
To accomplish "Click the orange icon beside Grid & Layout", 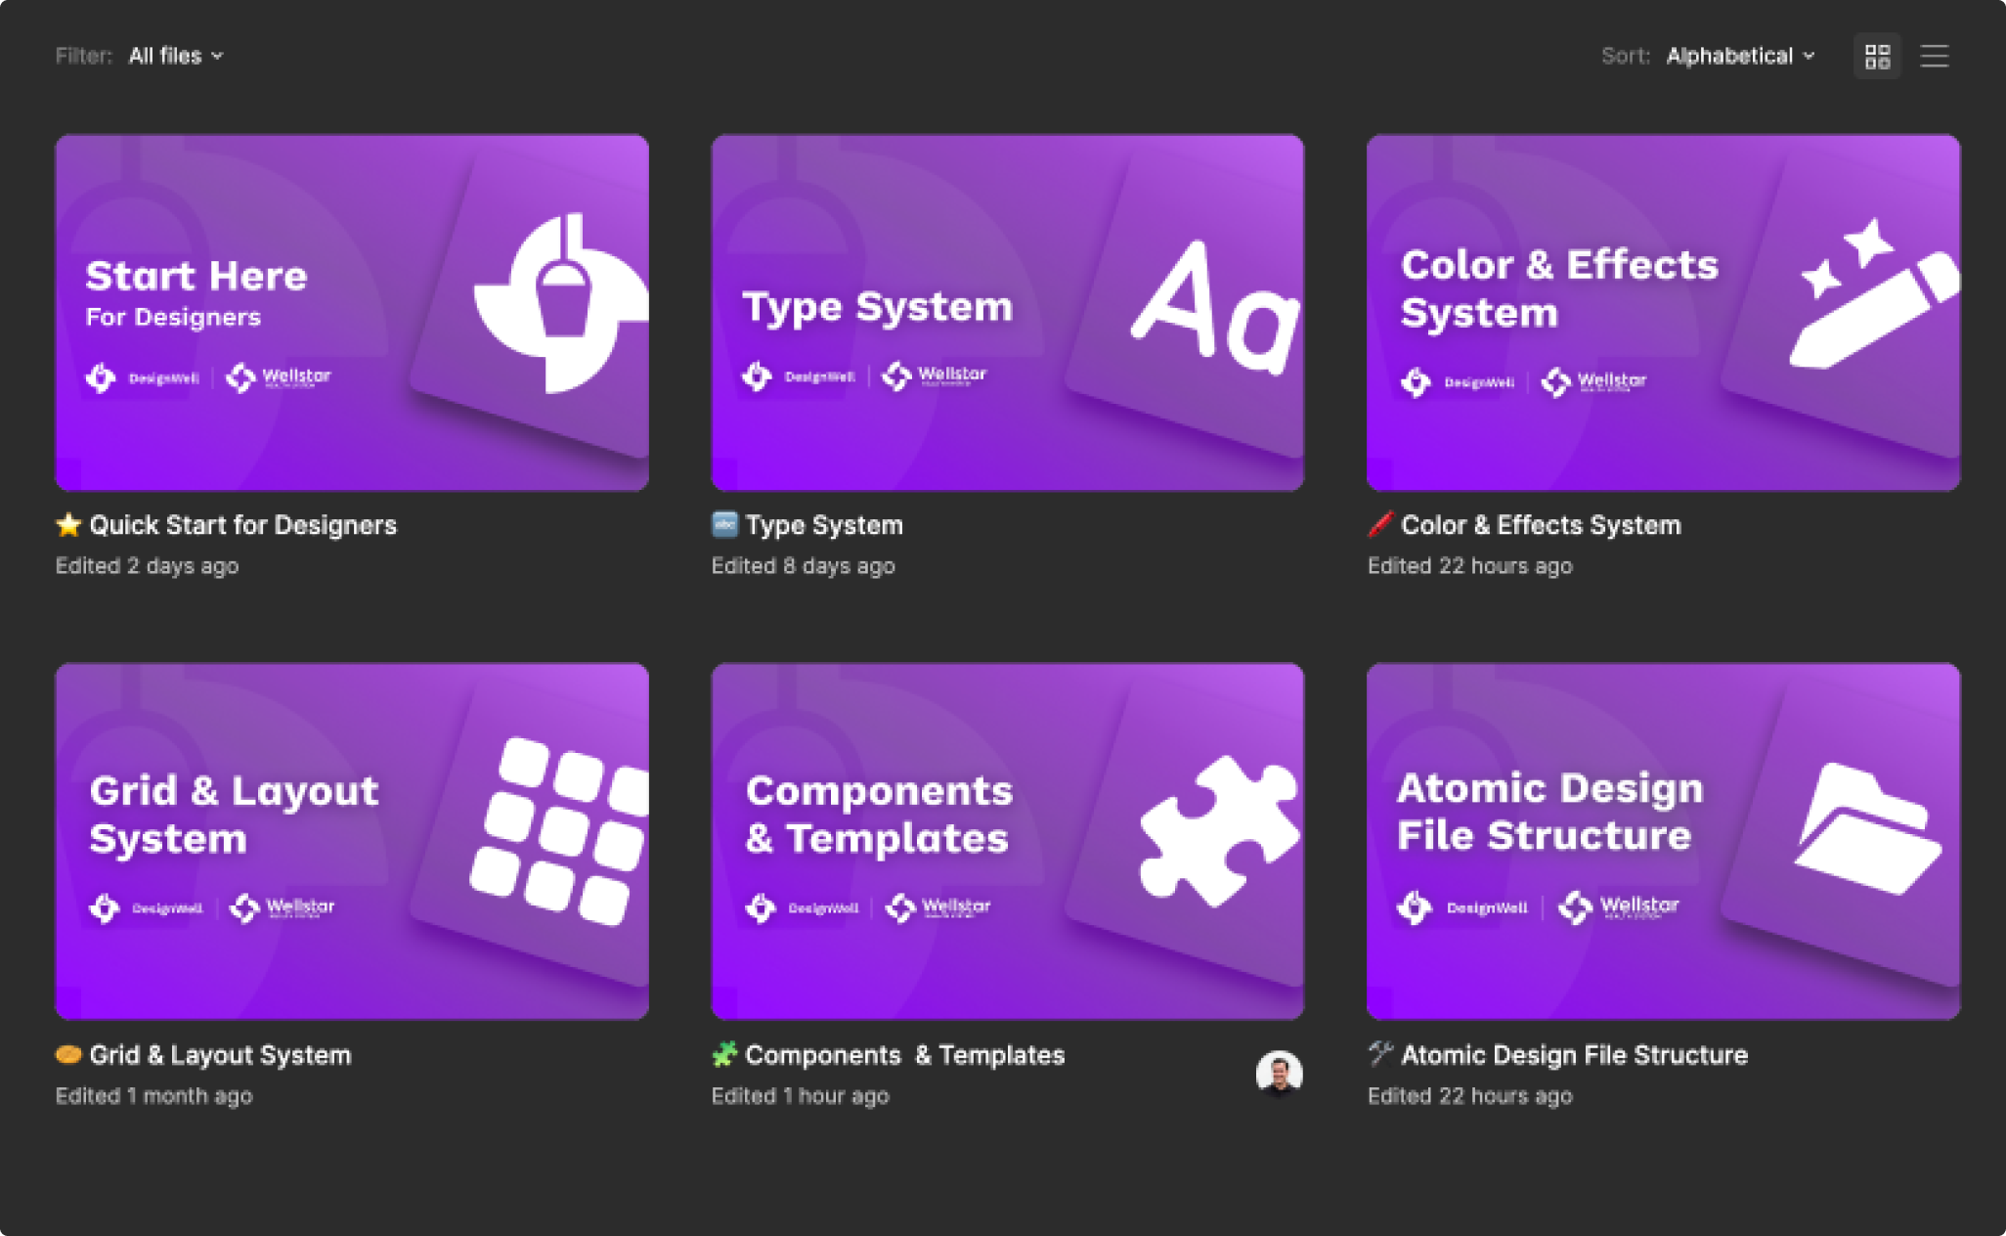I will pos(68,1054).
